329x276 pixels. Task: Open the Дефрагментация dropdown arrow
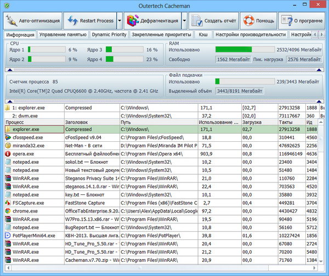184,21
